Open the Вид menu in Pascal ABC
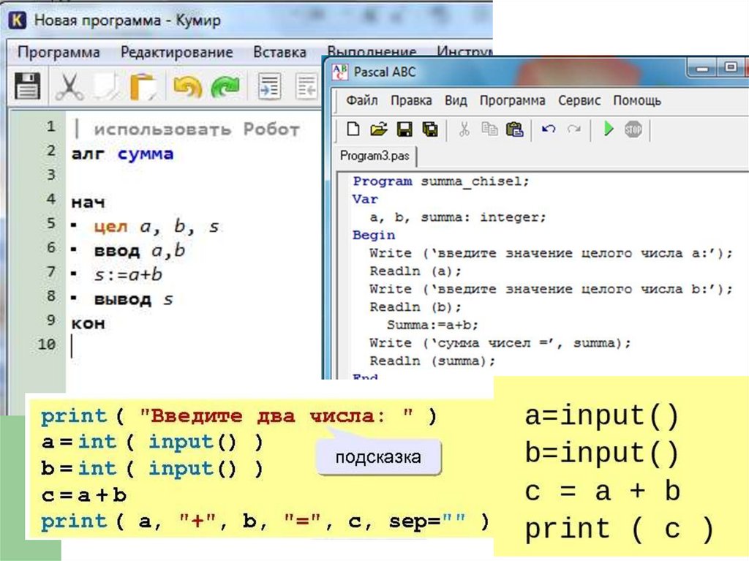Viewport: 749px width, 561px height. click(456, 100)
